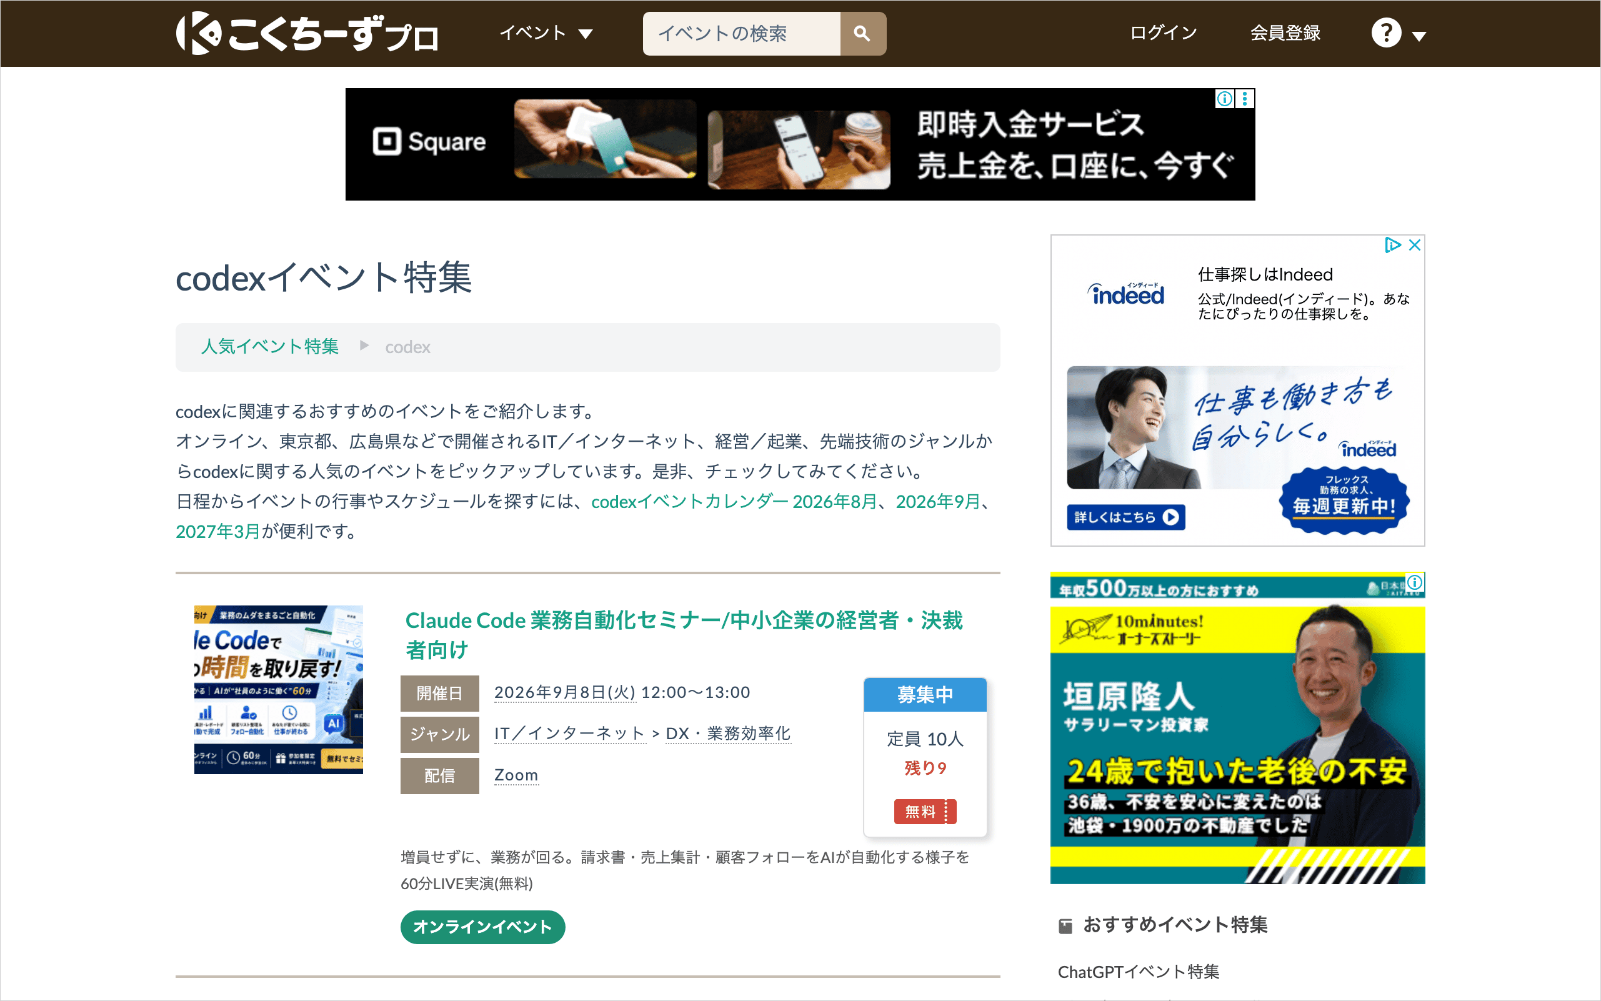Click the 詳しくはこちら ad button
1601x1001 pixels.
point(1125,517)
